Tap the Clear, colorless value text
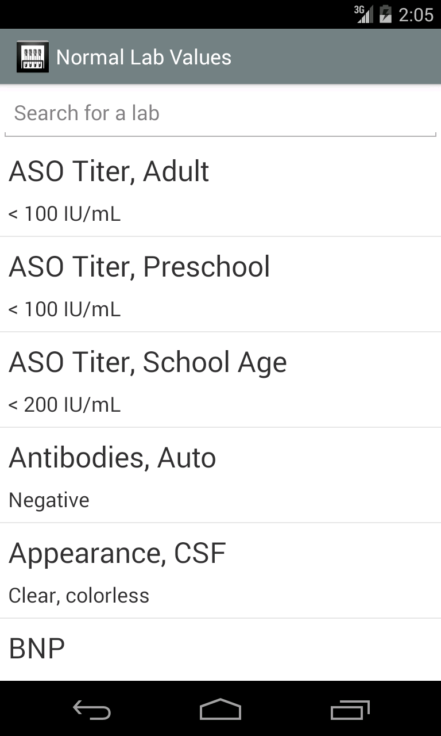 click(x=79, y=596)
